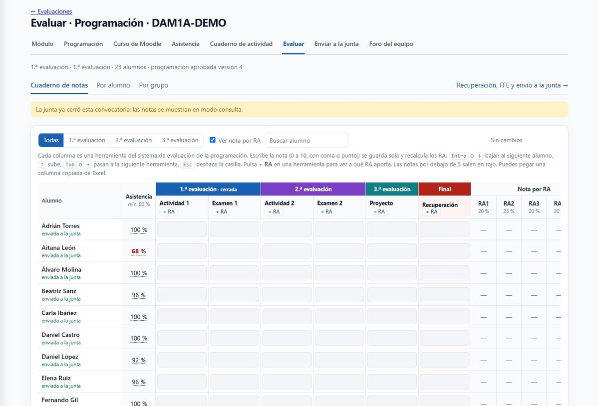Toggle Ver nota por RA checkbox
The image size is (599, 406).
pos(213,140)
